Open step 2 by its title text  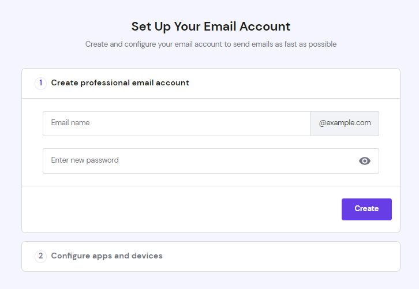click(x=107, y=256)
